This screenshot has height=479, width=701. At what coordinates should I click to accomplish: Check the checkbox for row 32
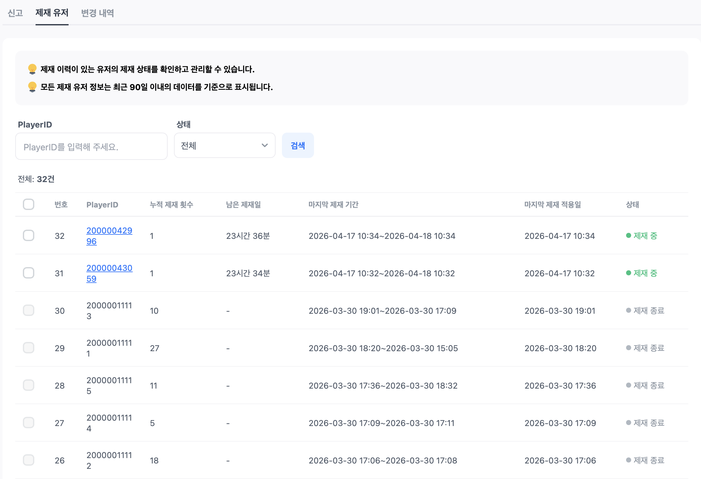(x=29, y=235)
